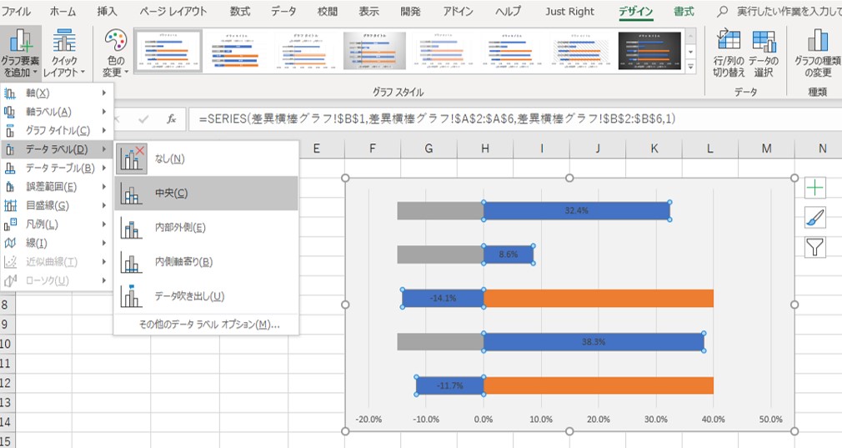The height and width of the screenshot is (448, 842).
Task: Choose データ吹き出し(U) label option
Action: tap(206, 296)
